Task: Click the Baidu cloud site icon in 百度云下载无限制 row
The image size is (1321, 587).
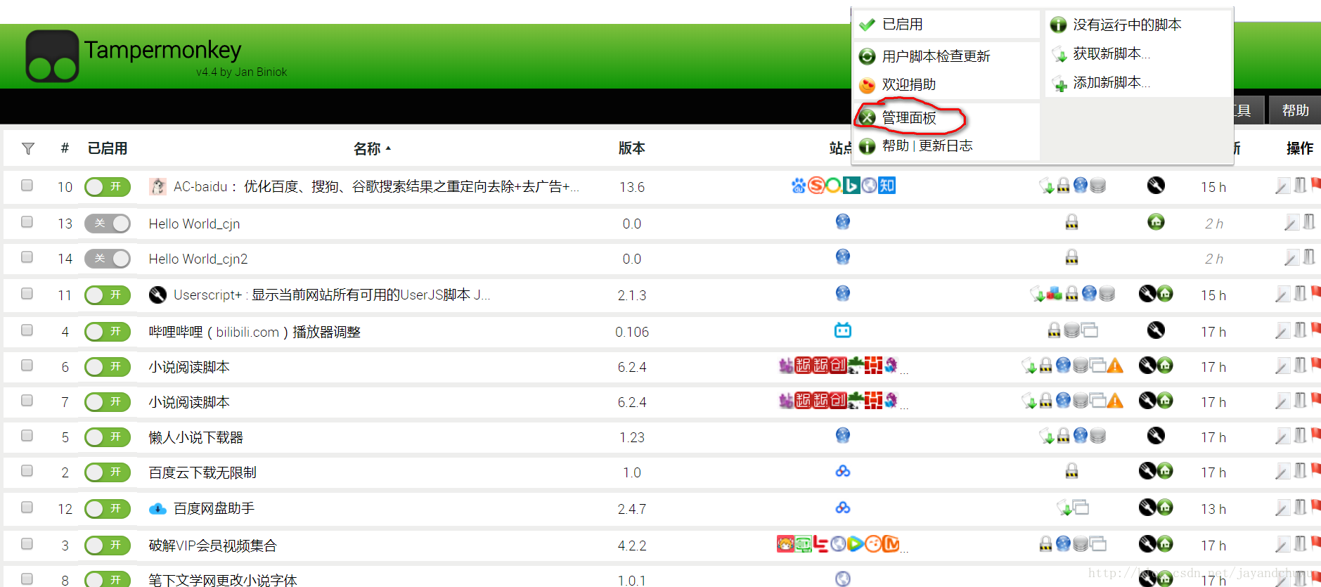Action: click(843, 471)
